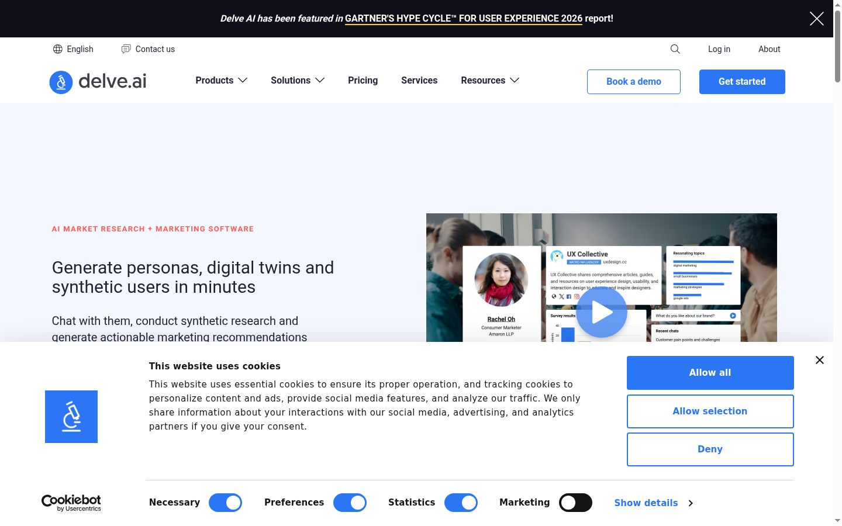Expand the Resources chevron arrow
This screenshot has height=526, width=842.
pyautogui.click(x=515, y=81)
